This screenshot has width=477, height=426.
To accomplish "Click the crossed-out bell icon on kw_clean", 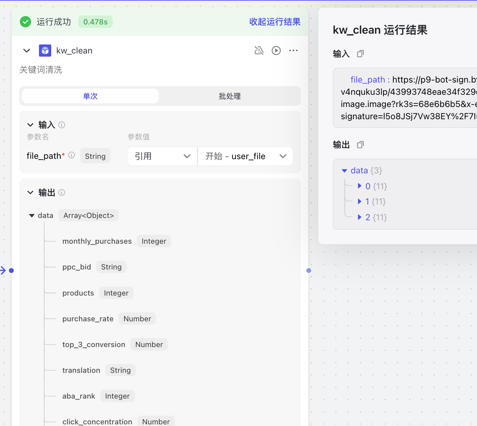I will [259, 51].
